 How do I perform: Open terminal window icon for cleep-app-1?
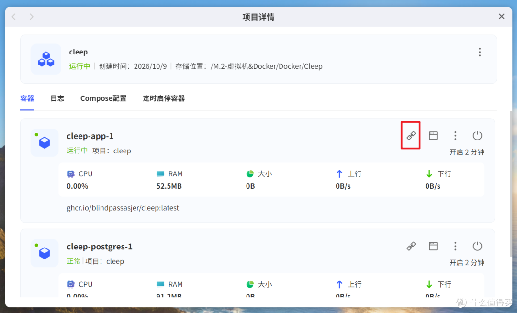433,136
